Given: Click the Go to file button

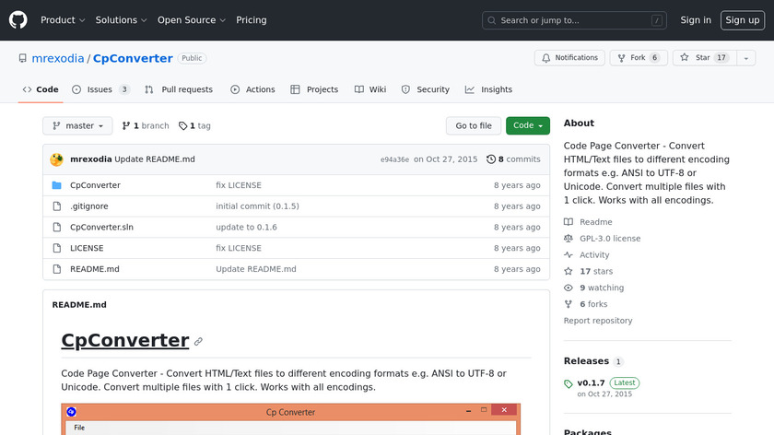Looking at the screenshot, I should pos(474,126).
